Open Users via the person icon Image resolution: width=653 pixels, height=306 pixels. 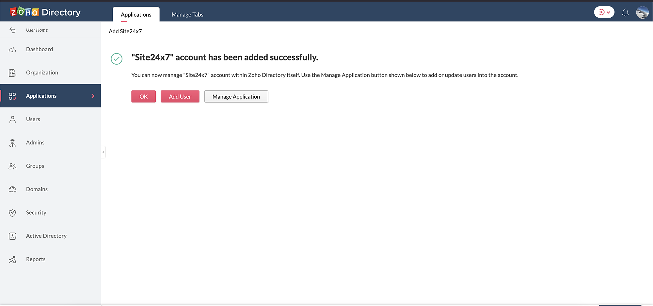12,120
